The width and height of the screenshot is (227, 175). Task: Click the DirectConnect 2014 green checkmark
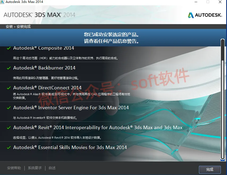[x=9, y=88]
